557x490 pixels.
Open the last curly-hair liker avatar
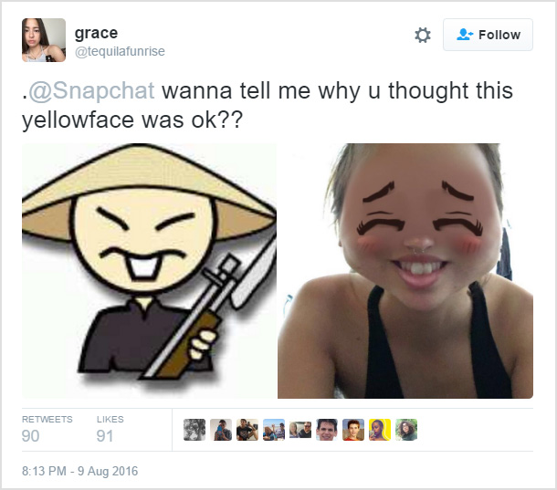[x=406, y=430]
